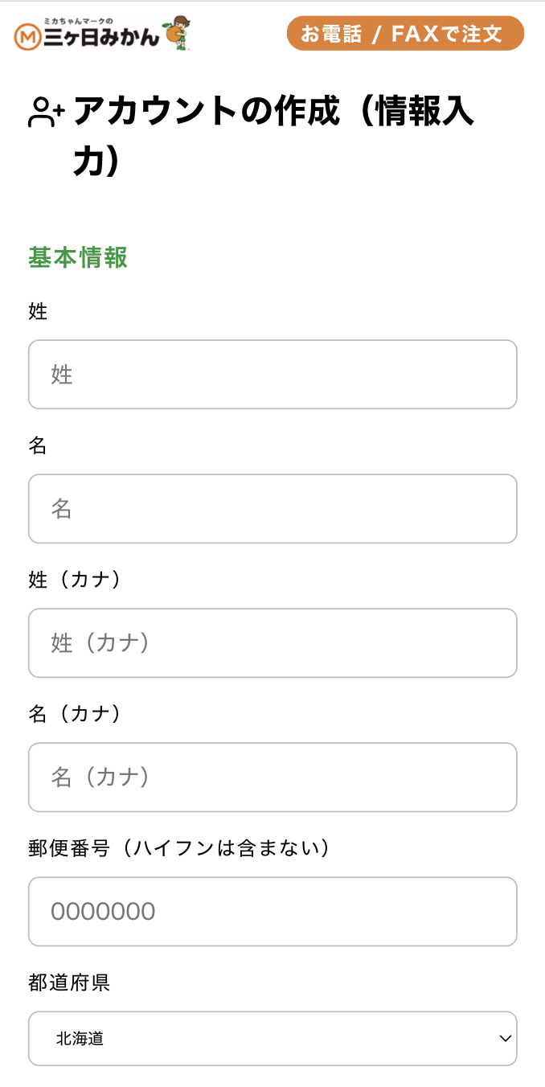Click the ミカちゃんマークの text above the logo
The width and height of the screenshot is (545, 1087).
pos(79,22)
